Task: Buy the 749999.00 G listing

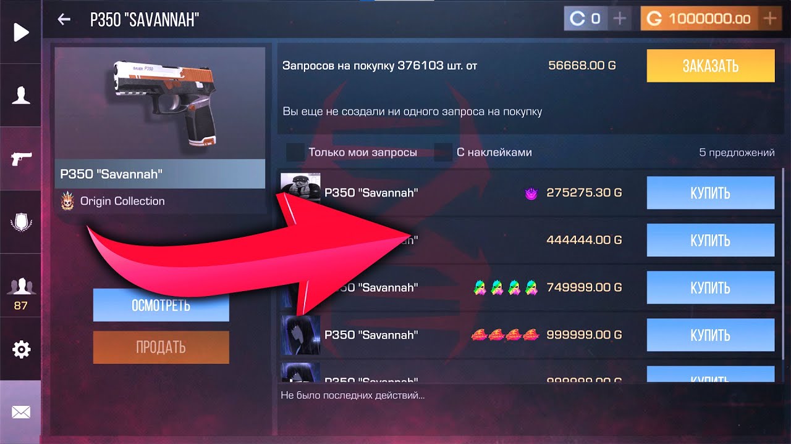Action: coord(711,287)
